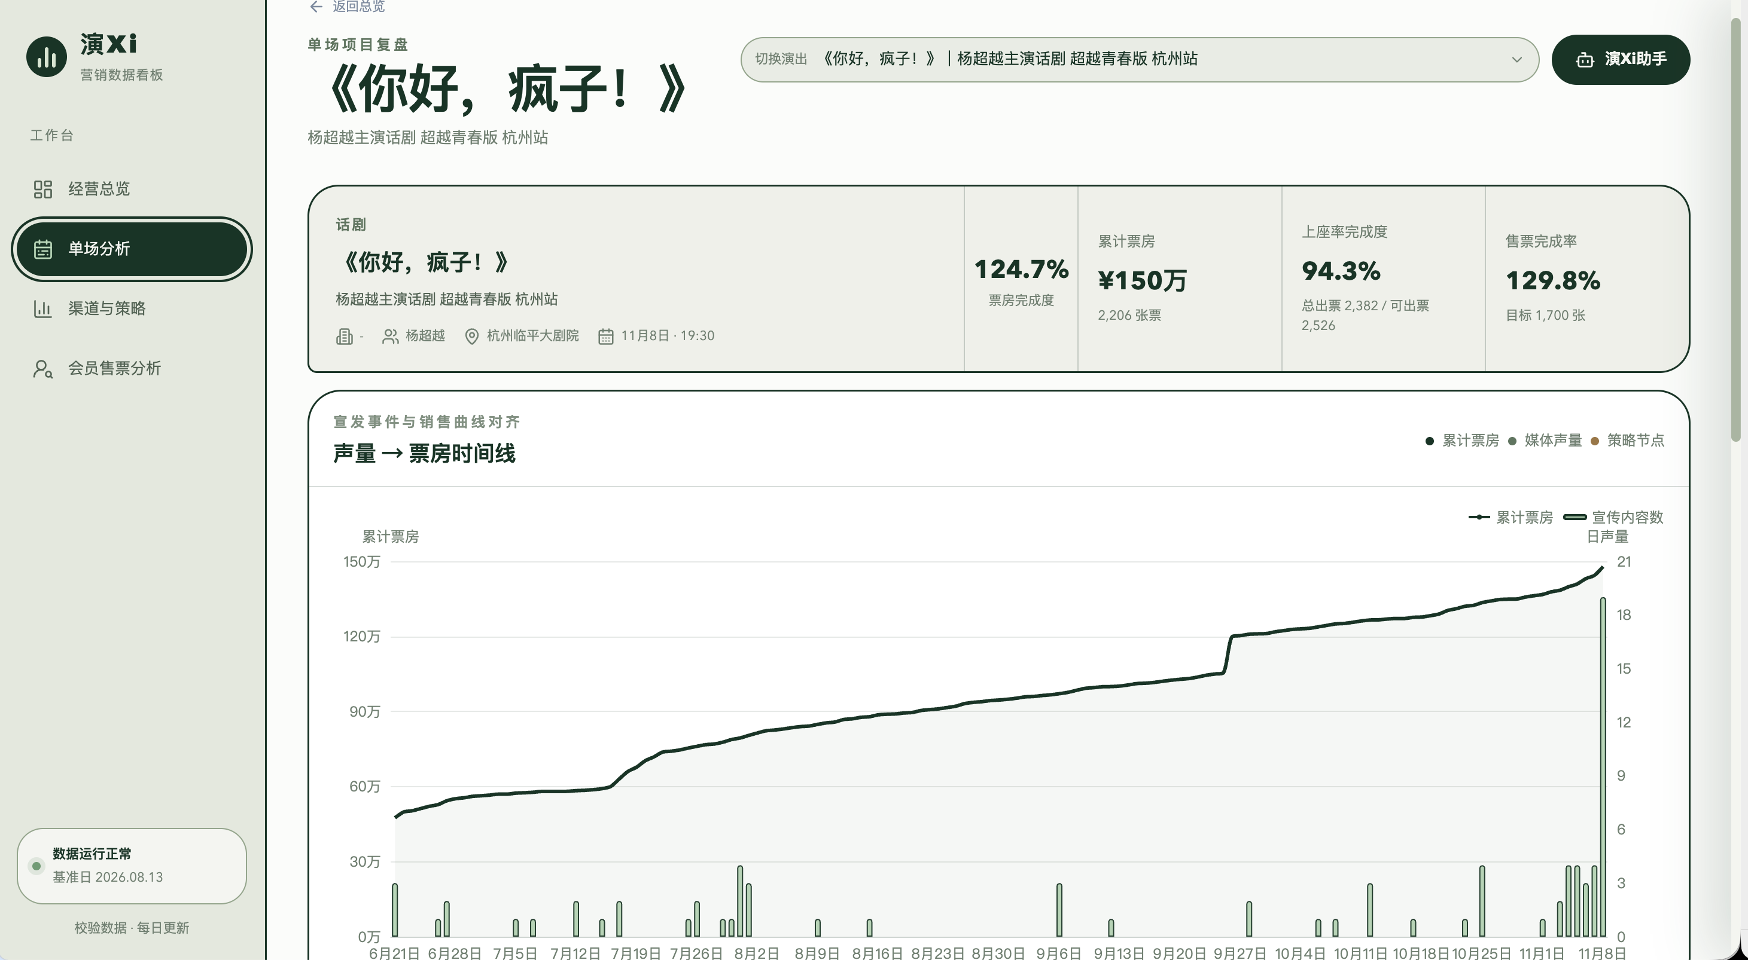Go to 渠道与策略 page

click(131, 308)
